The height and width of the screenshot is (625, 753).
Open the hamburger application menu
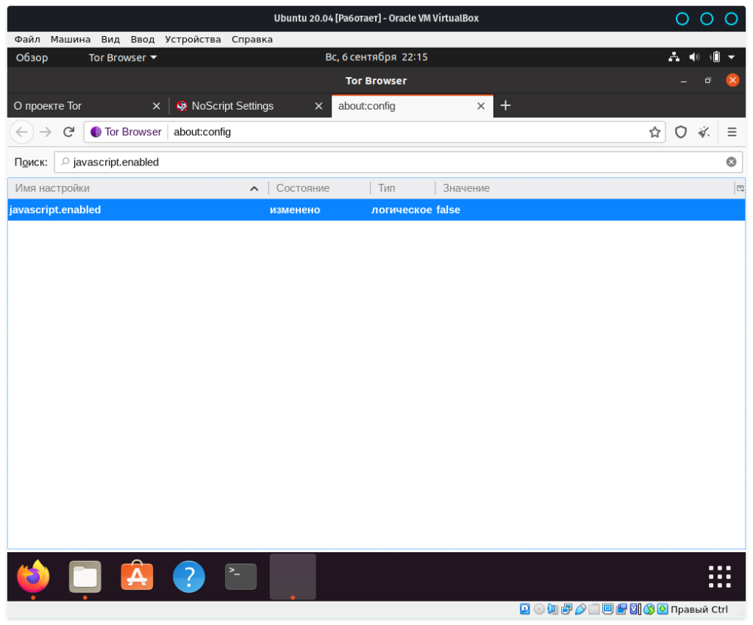click(732, 132)
